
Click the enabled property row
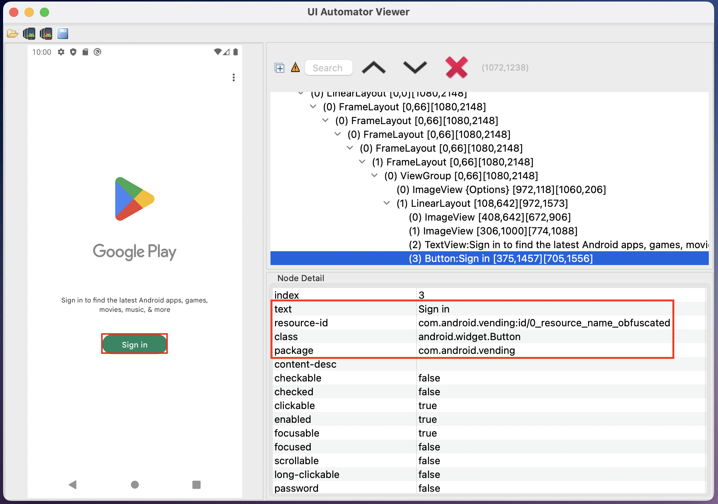[x=489, y=419]
